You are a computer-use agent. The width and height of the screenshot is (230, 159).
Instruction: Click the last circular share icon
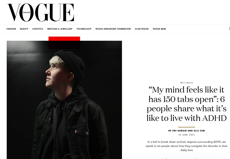pos(207,158)
